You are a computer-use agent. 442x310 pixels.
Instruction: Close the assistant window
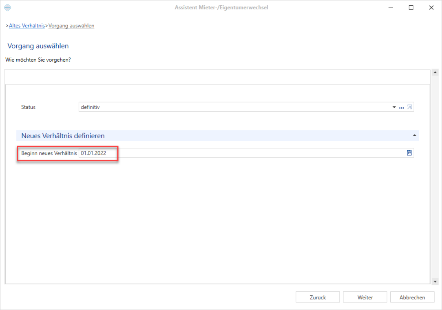pyautogui.click(x=431, y=7)
